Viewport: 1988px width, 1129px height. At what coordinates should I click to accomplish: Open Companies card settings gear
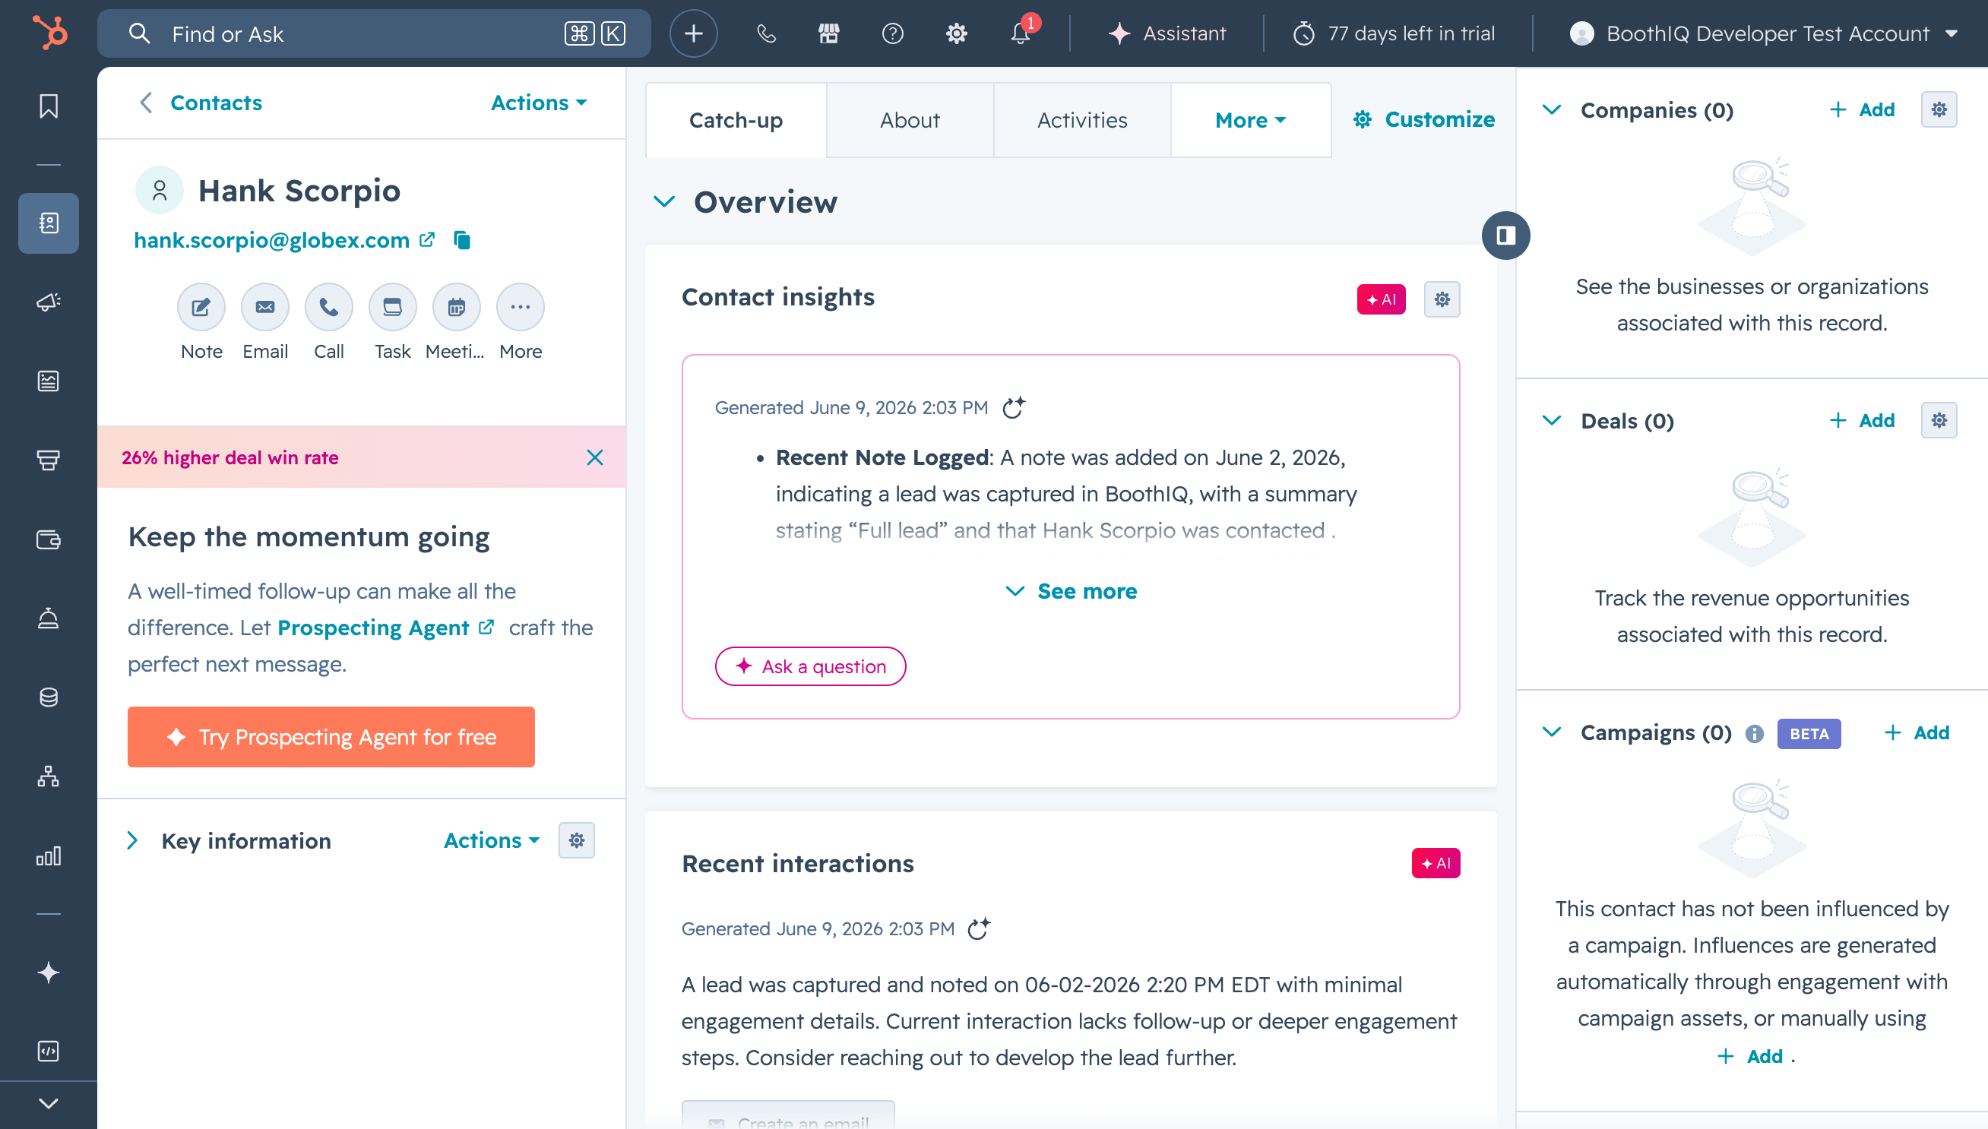tap(1939, 109)
